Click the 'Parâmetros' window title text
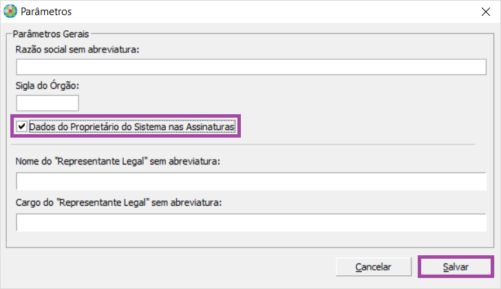 (46, 12)
